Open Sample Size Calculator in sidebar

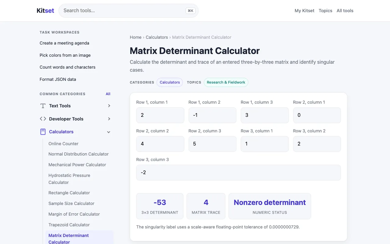pyautogui.click(x=71, y=203)
